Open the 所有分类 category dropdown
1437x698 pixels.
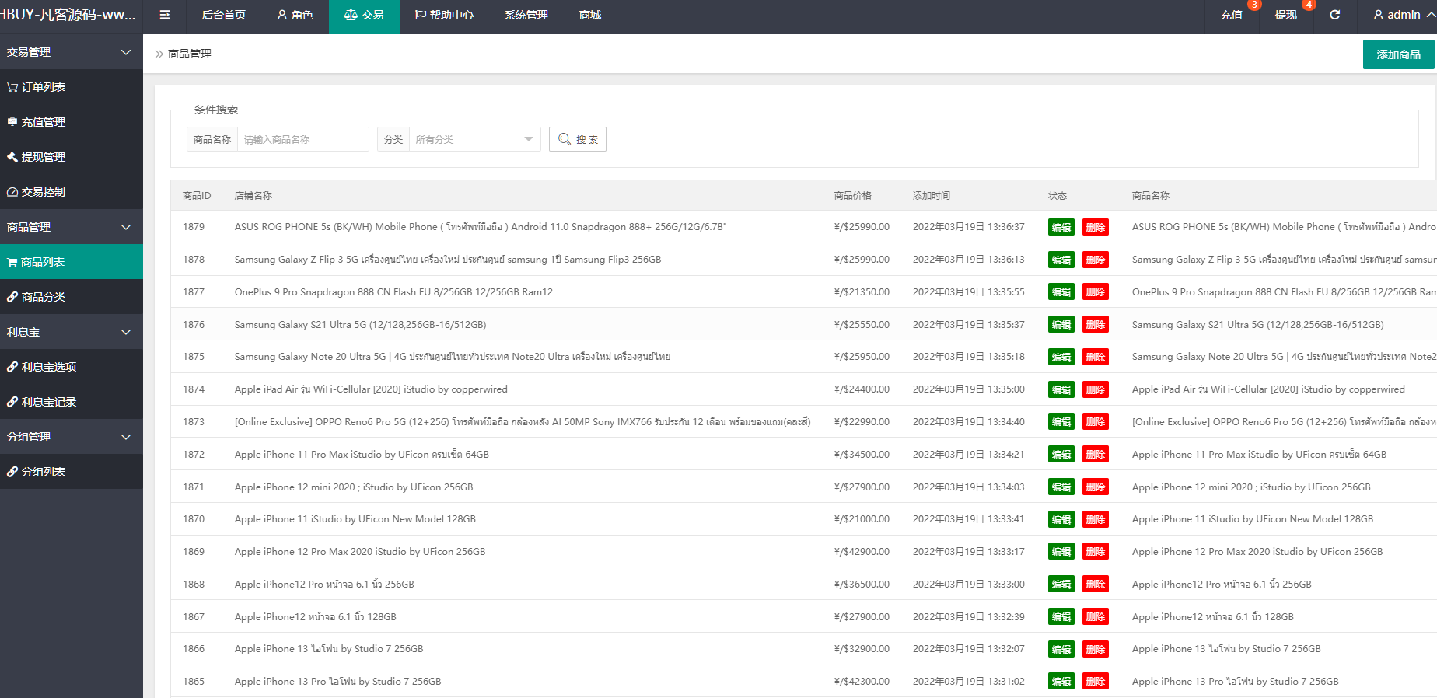click(473, 140)
